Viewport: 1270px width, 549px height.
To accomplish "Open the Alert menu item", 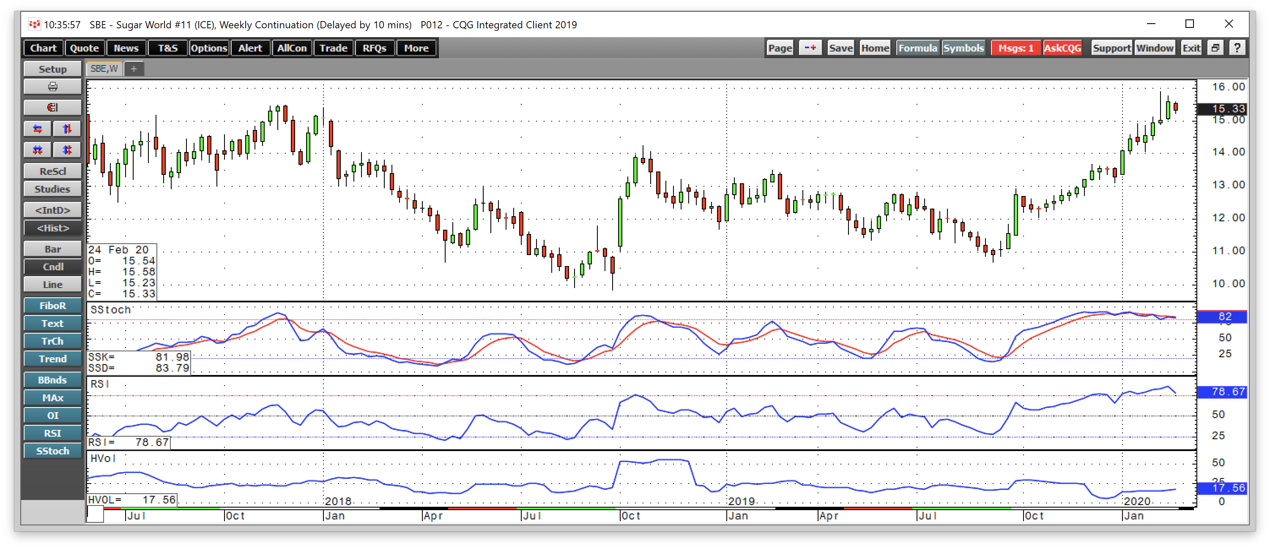I will coord(250,48).
